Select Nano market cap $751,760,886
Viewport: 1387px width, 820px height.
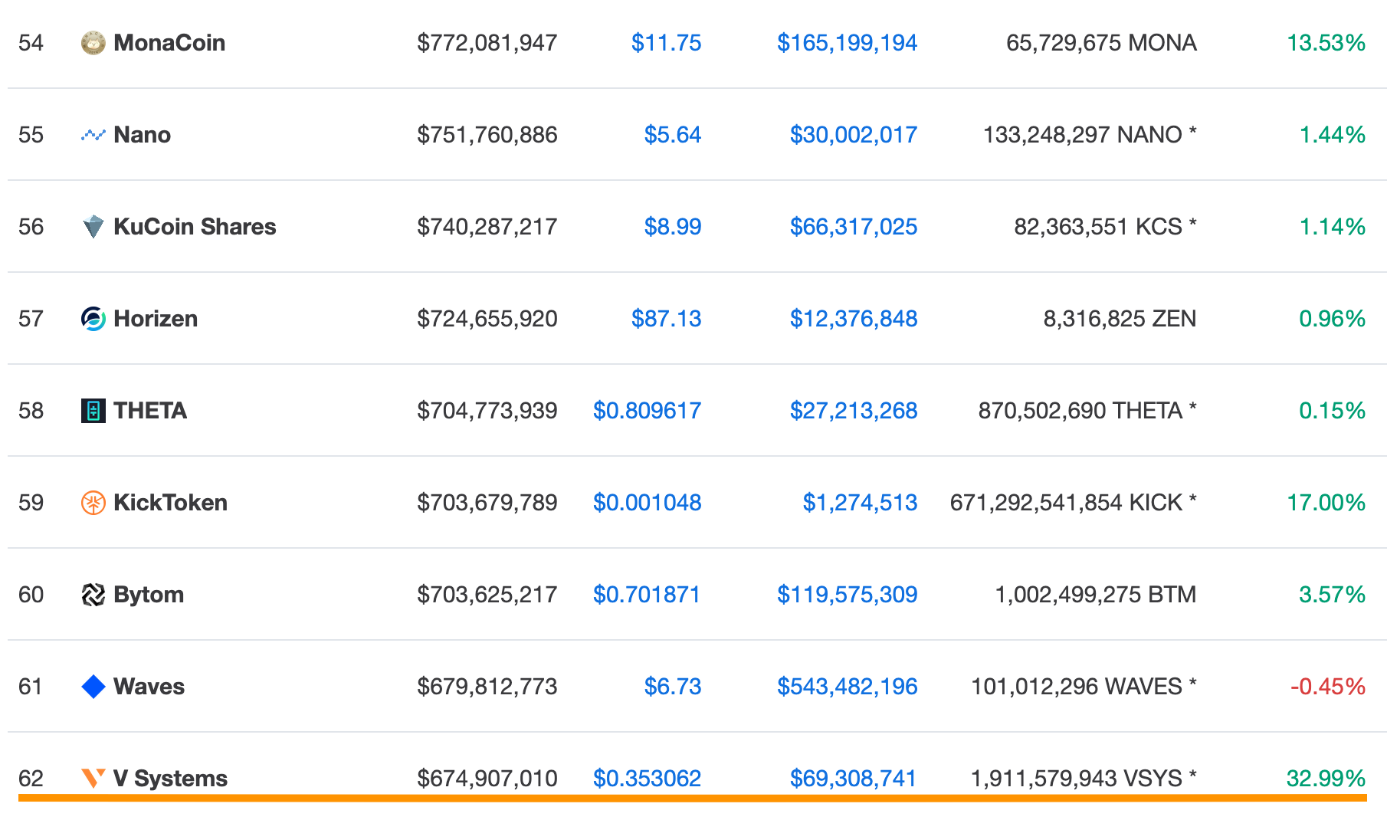[487, 135]
